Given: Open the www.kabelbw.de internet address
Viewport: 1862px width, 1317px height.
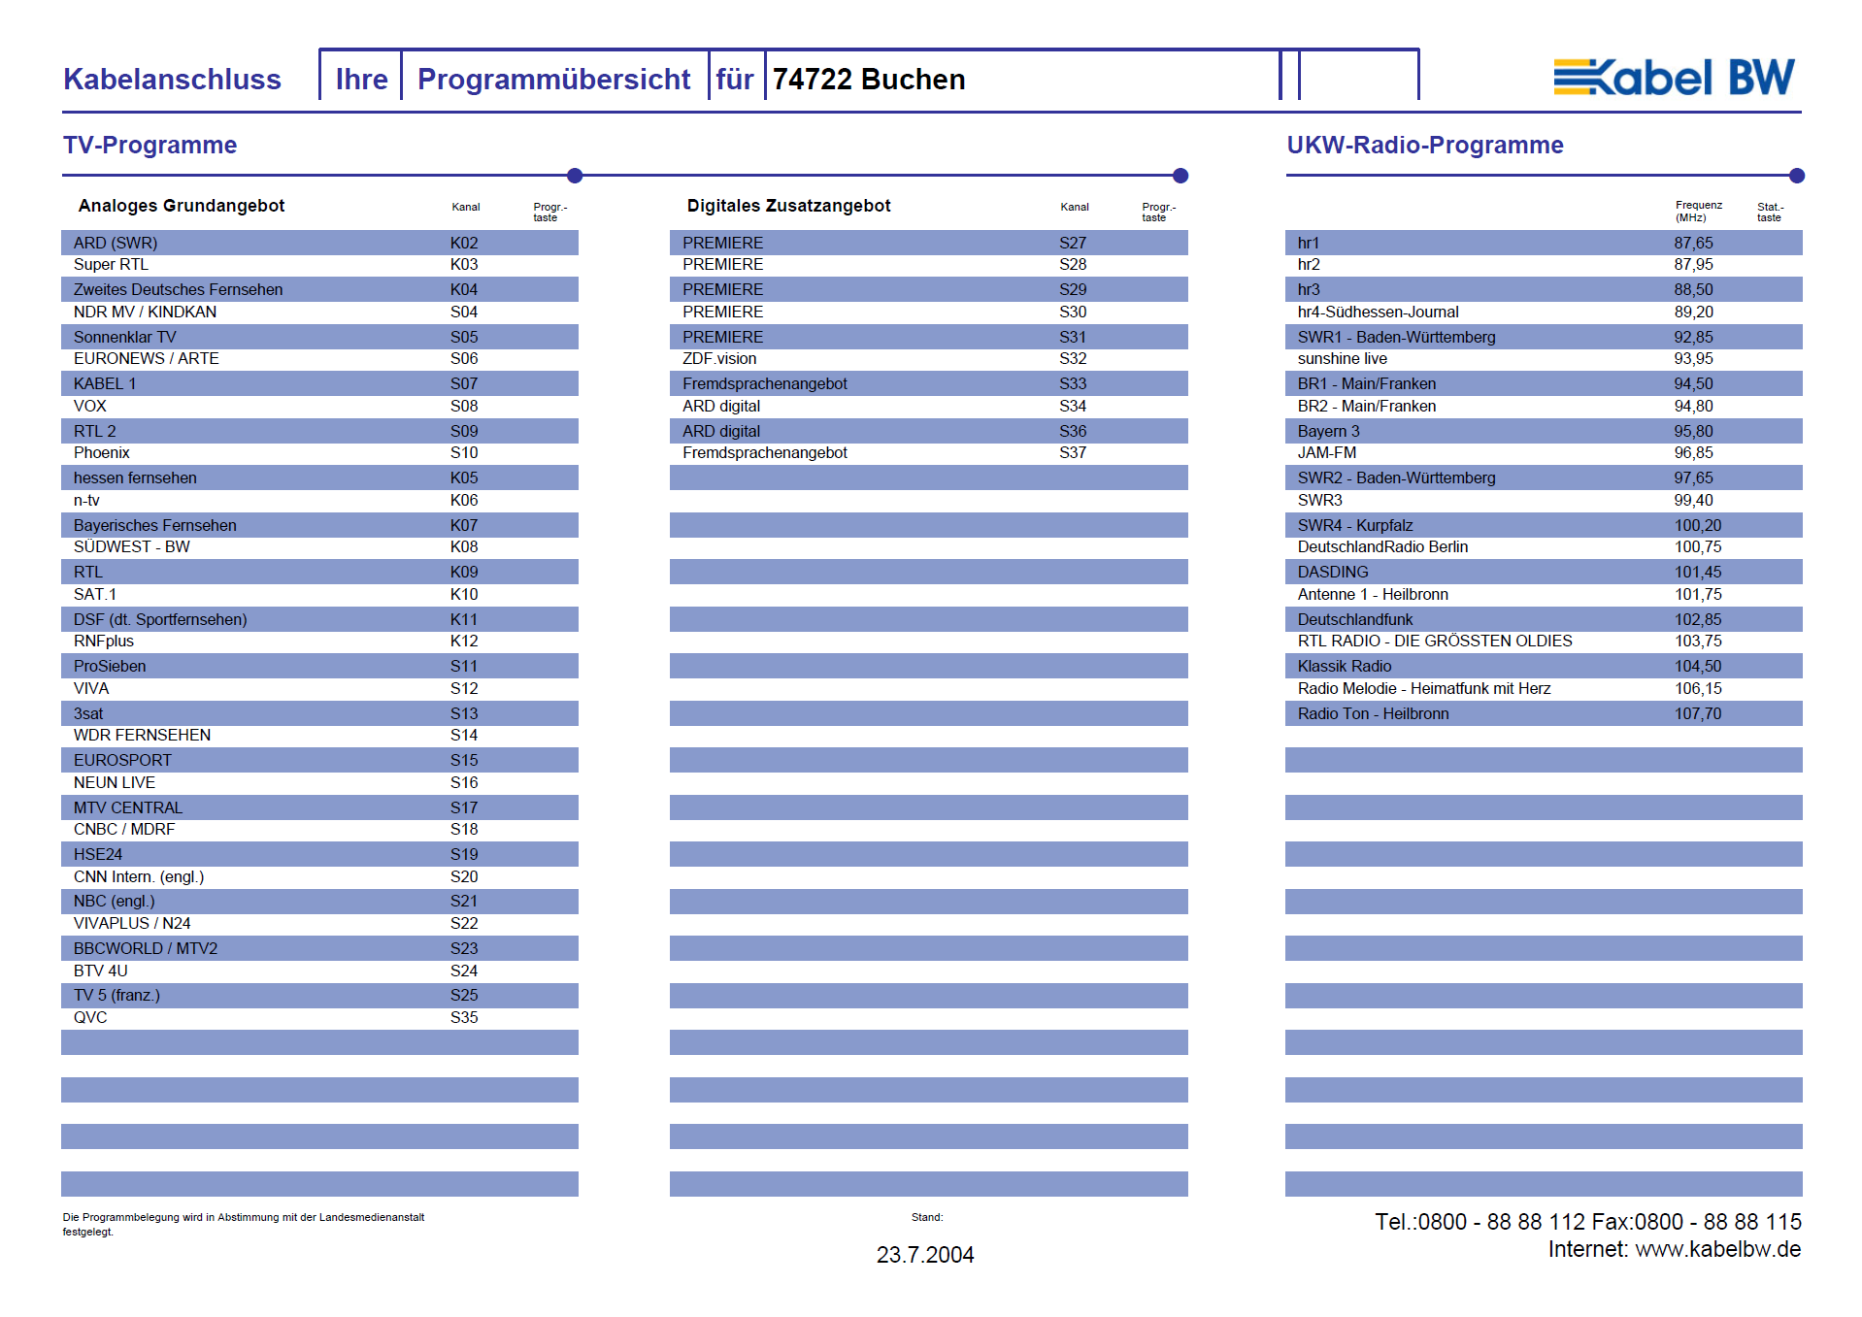Looking at the screenshot, I should [1717, 1249].
